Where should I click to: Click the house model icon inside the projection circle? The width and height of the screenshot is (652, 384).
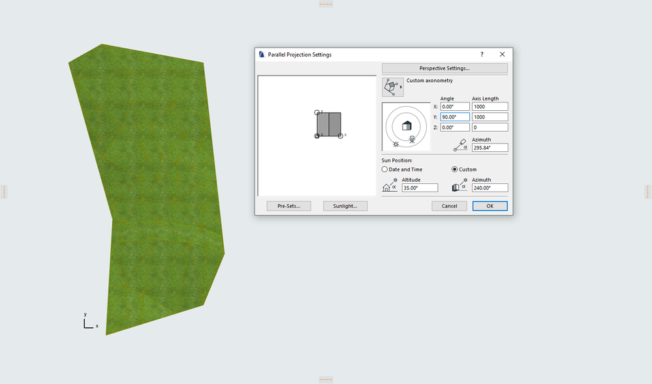point(407,126)
